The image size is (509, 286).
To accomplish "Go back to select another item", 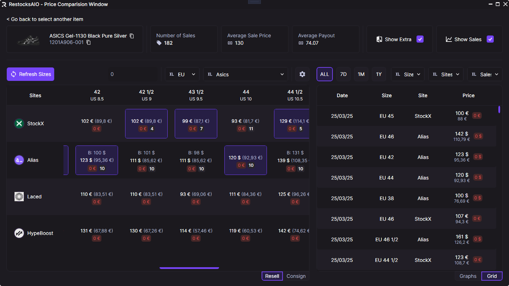I will 45,19.
